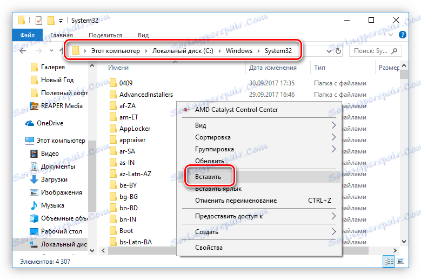Click the AppLocker folder icon
421x280 pixels.
tap(113, 129)
